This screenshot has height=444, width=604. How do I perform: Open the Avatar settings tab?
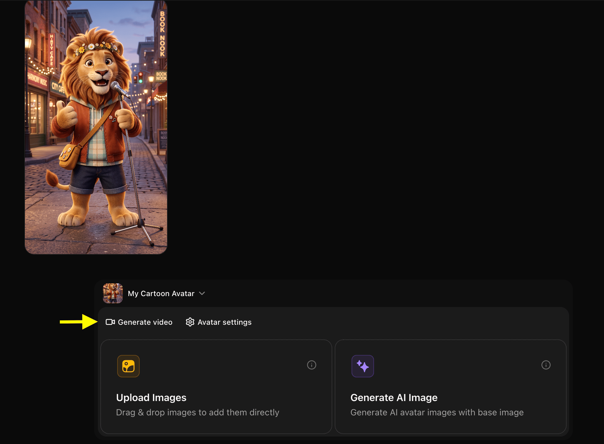(218, 322)
